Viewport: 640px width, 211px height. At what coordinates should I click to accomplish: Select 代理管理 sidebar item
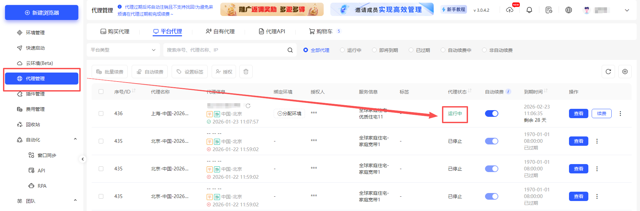click(x=42, y=79)
